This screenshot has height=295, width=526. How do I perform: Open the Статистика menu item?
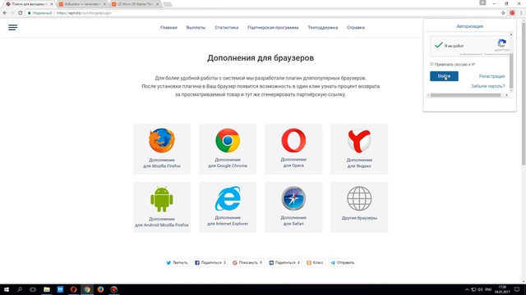point(227,27)
